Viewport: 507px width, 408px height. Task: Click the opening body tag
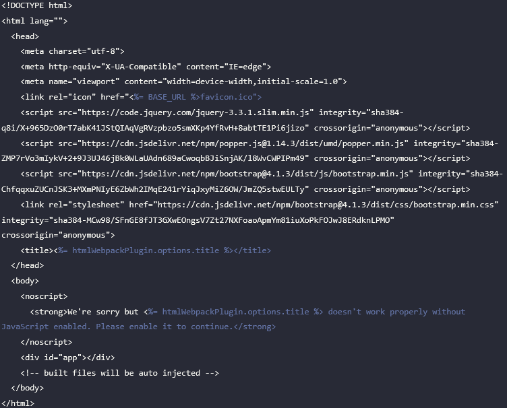(x=25, y=281)
